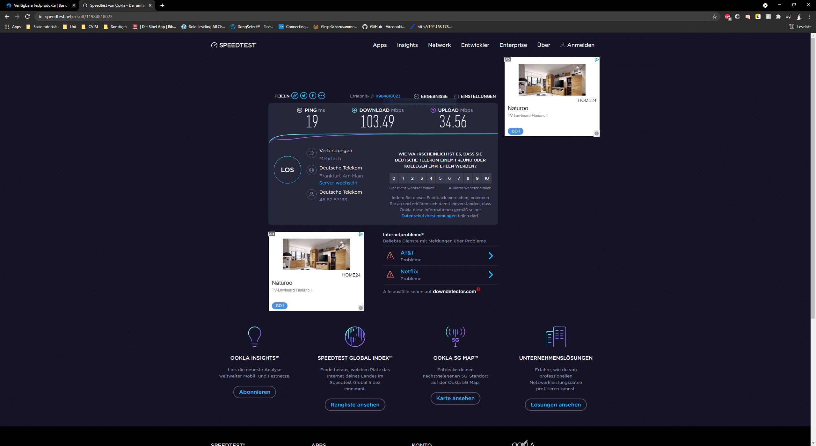
Task: Open the Insights menu item
Action: coord(407,45)
